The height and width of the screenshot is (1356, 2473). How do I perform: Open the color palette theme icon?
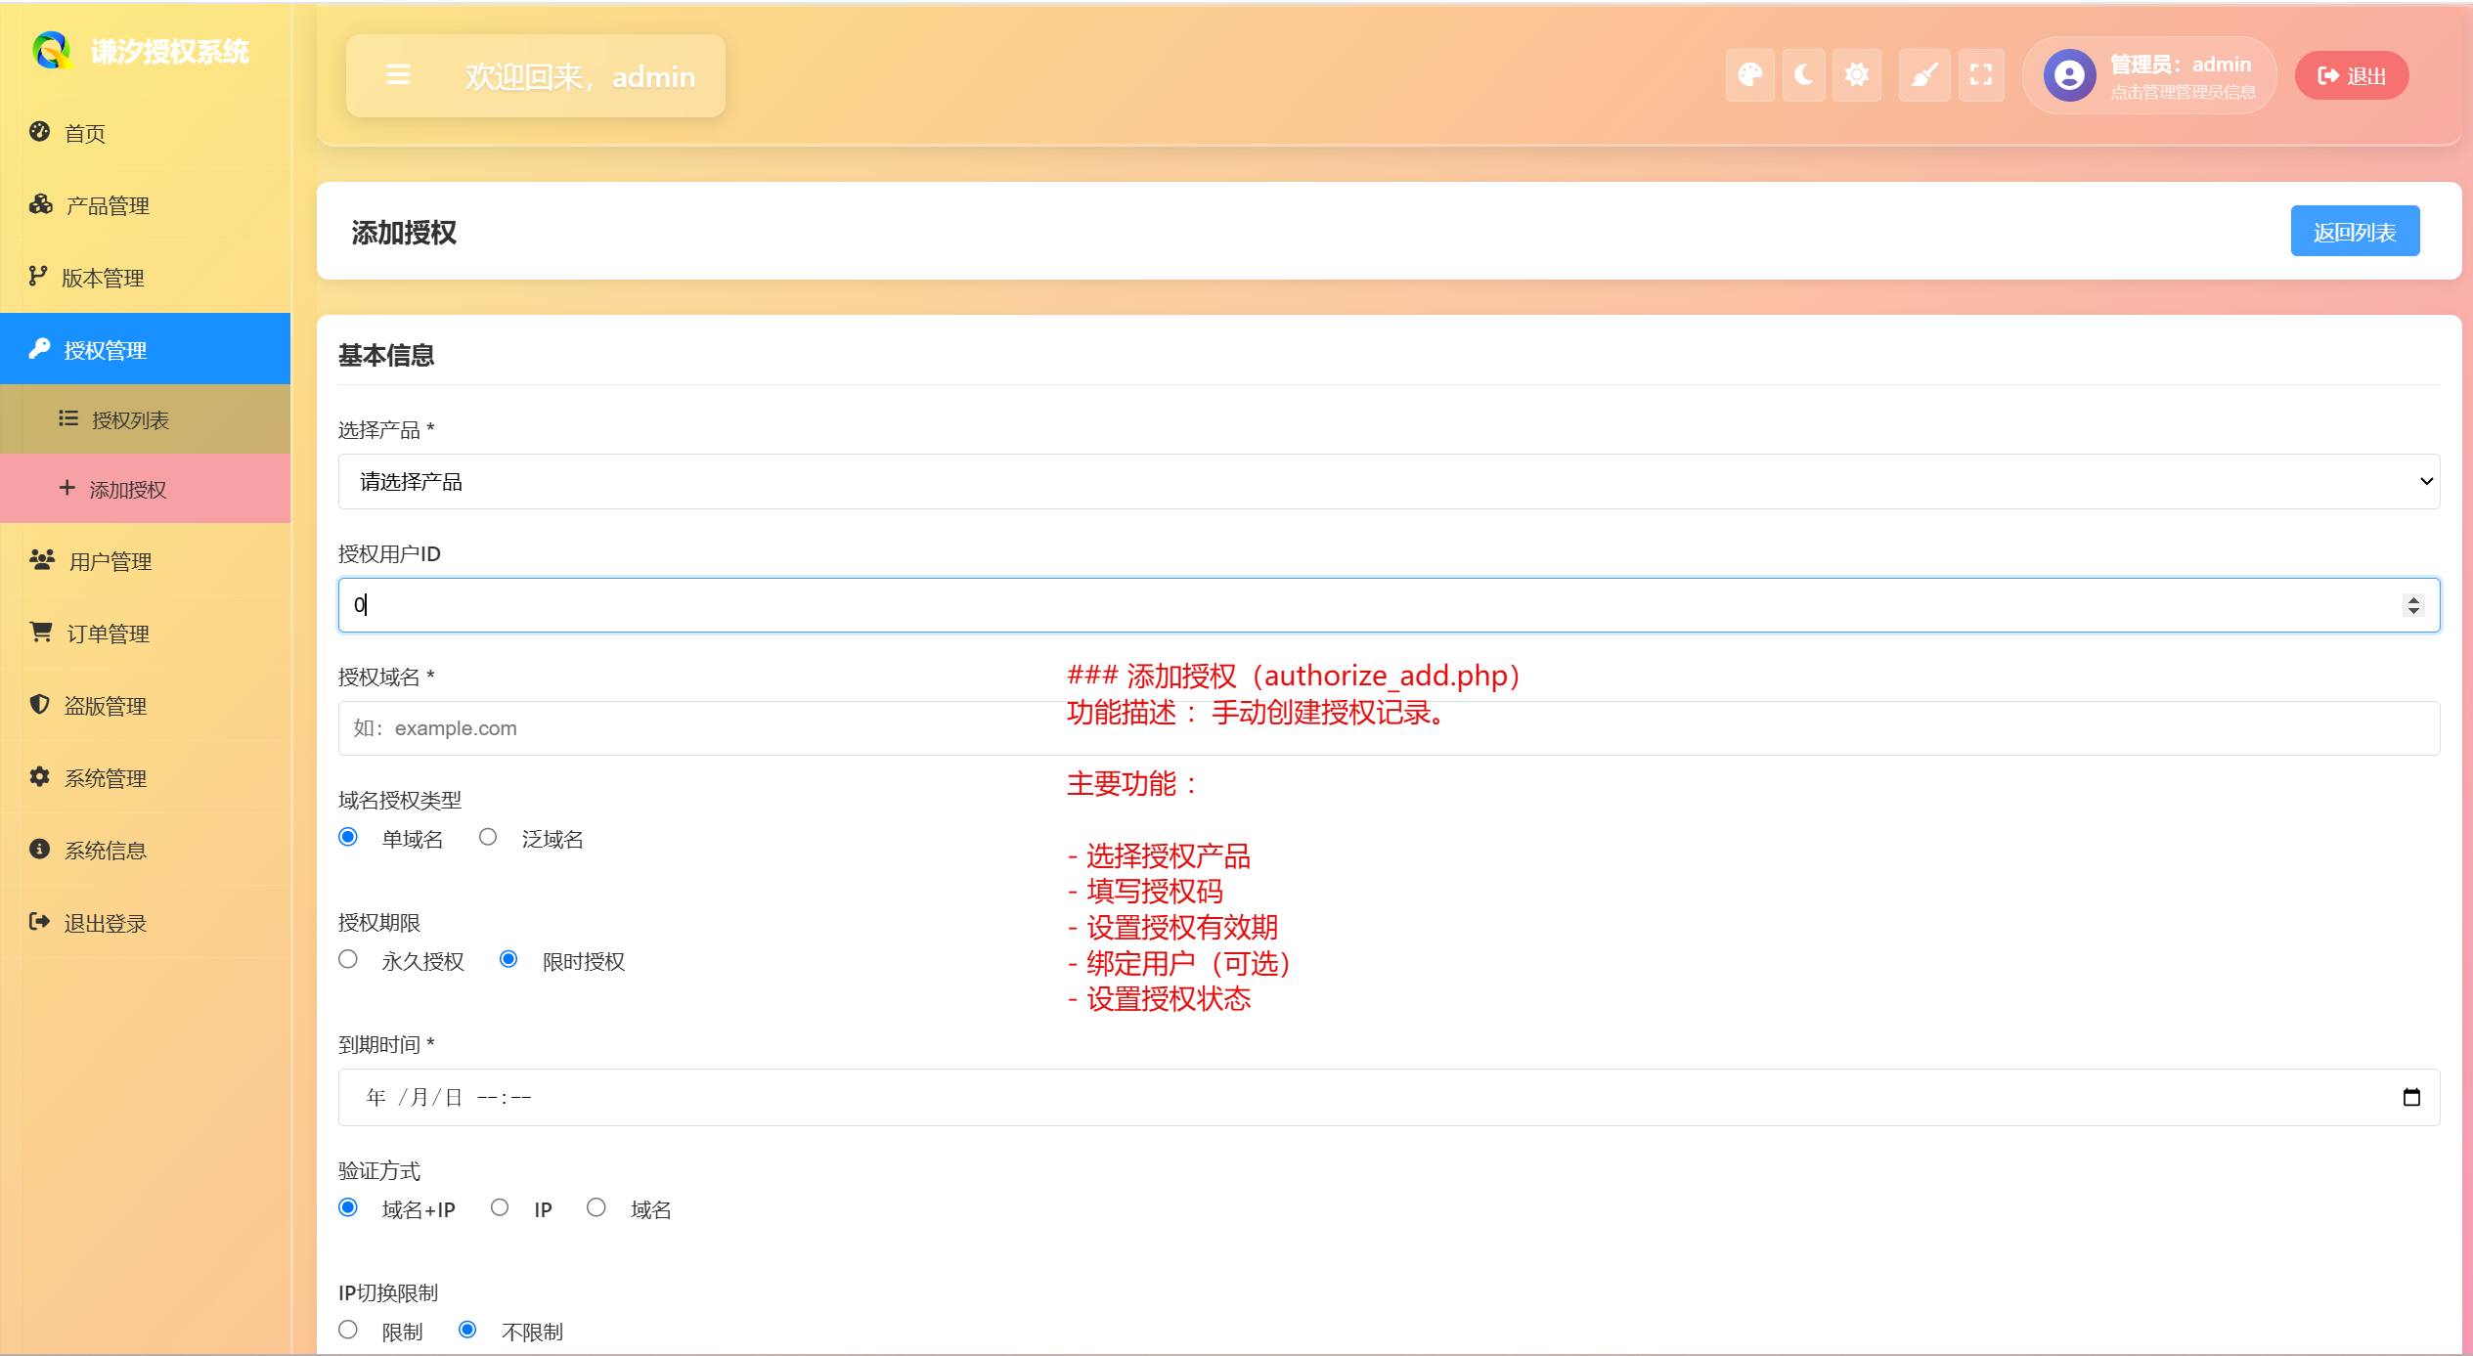coord(1750,75)
